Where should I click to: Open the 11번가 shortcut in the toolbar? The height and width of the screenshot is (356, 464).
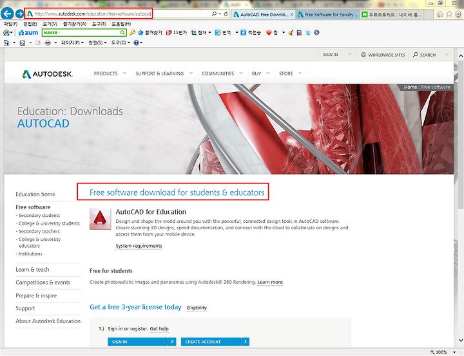click(x=177, y=33)
